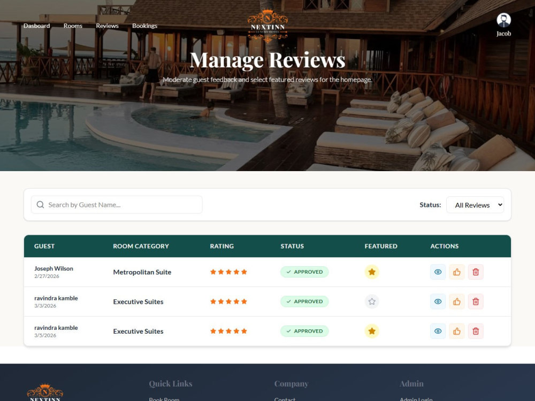Click the Admin Login footer link
The width and height of the screenshot is (535, 401).
pyautogui.click(x=416, y=399)
